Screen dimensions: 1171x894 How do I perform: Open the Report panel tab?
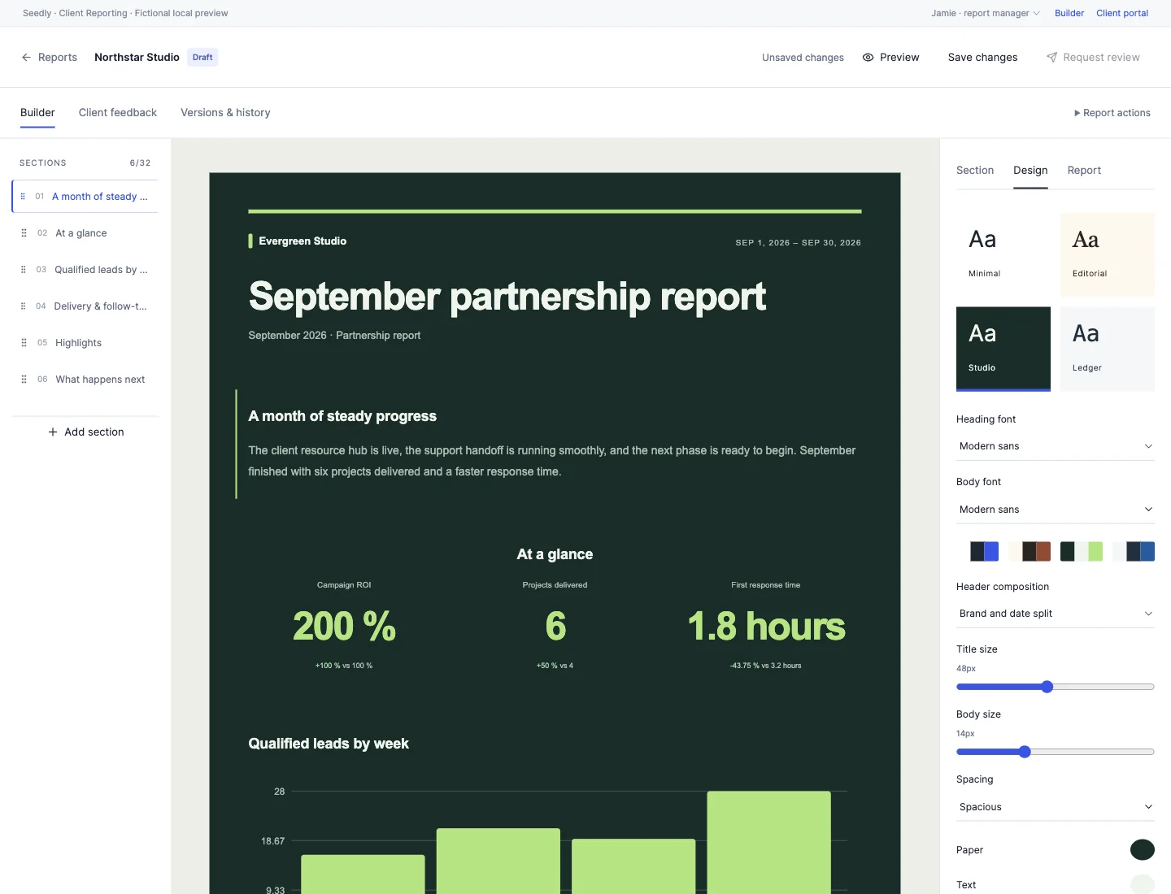(x=1084, y=171)
